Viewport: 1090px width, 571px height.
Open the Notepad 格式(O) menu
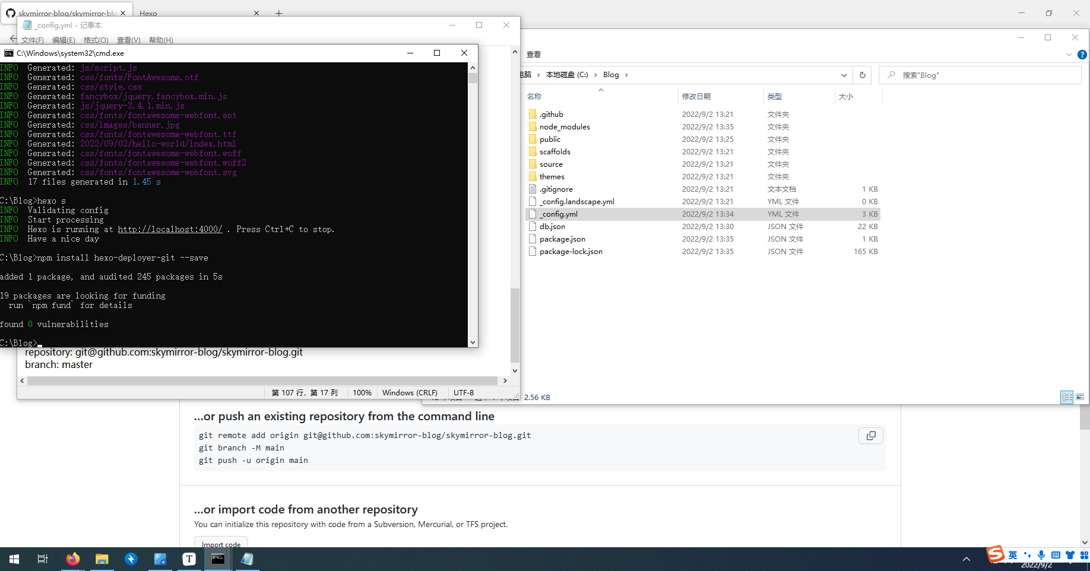click(96, 40)
